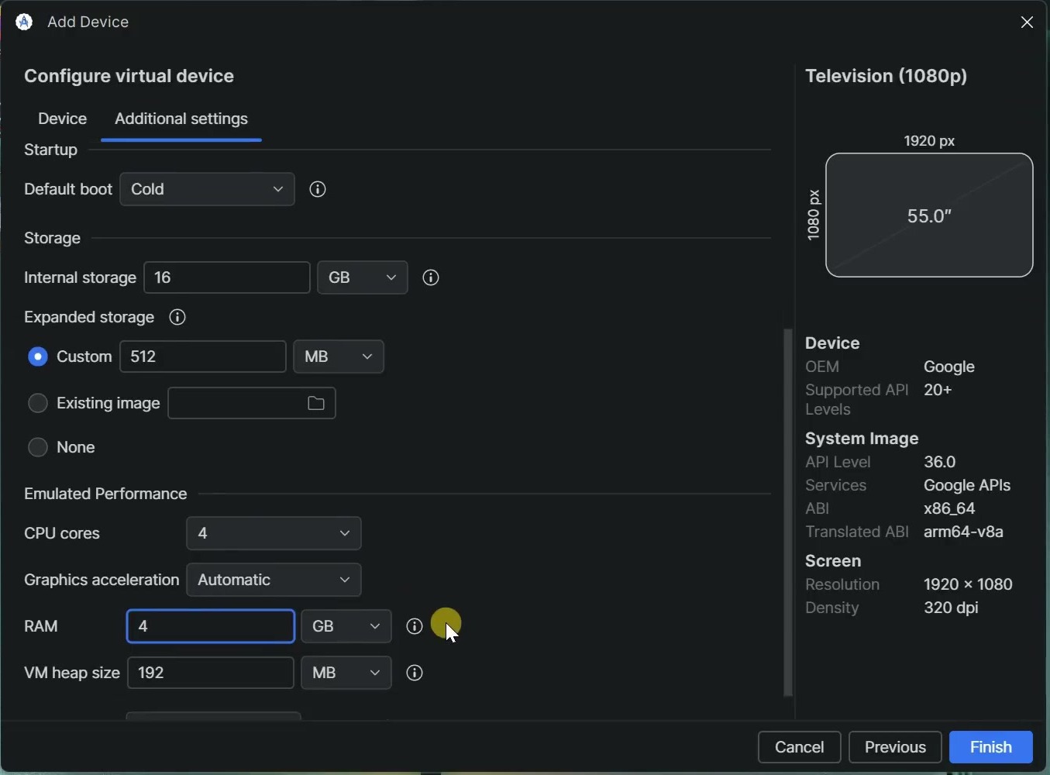Open the Default boot Cold dropdown
The height and width of the screenshot is (775, 1050).
point(208,190)
